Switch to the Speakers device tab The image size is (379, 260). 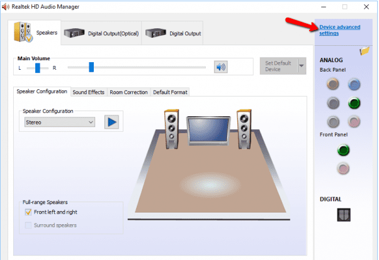35,33
